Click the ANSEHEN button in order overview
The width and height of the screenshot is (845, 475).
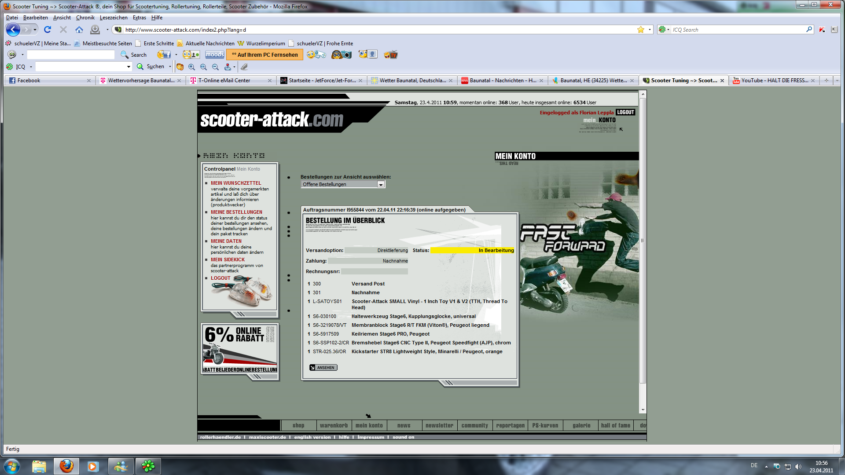coord(323,368)
